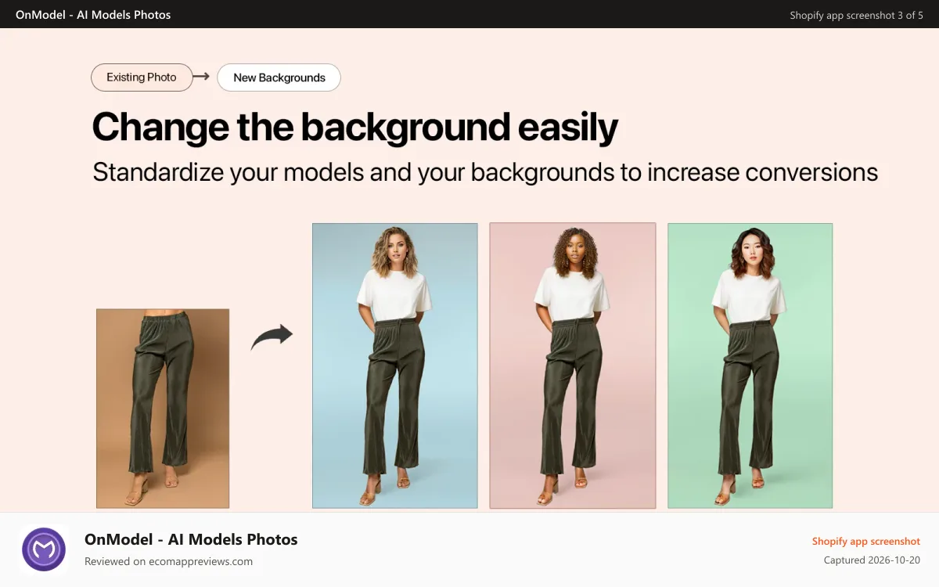Click the orange 'Shopify app screenshot' label
The height and width of the screenshot is (587, 939).
click(866, 542)
